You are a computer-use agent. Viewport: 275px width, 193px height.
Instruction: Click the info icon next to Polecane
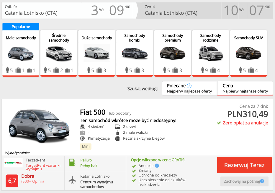(189, 86)
